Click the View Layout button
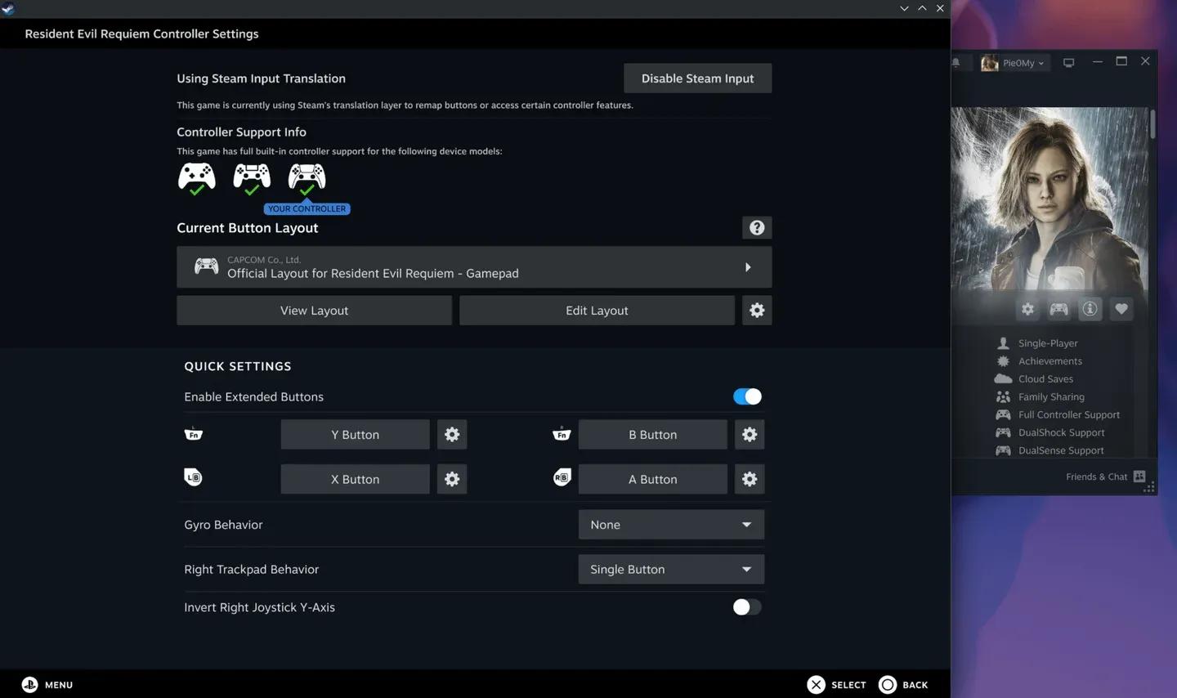 314,311
